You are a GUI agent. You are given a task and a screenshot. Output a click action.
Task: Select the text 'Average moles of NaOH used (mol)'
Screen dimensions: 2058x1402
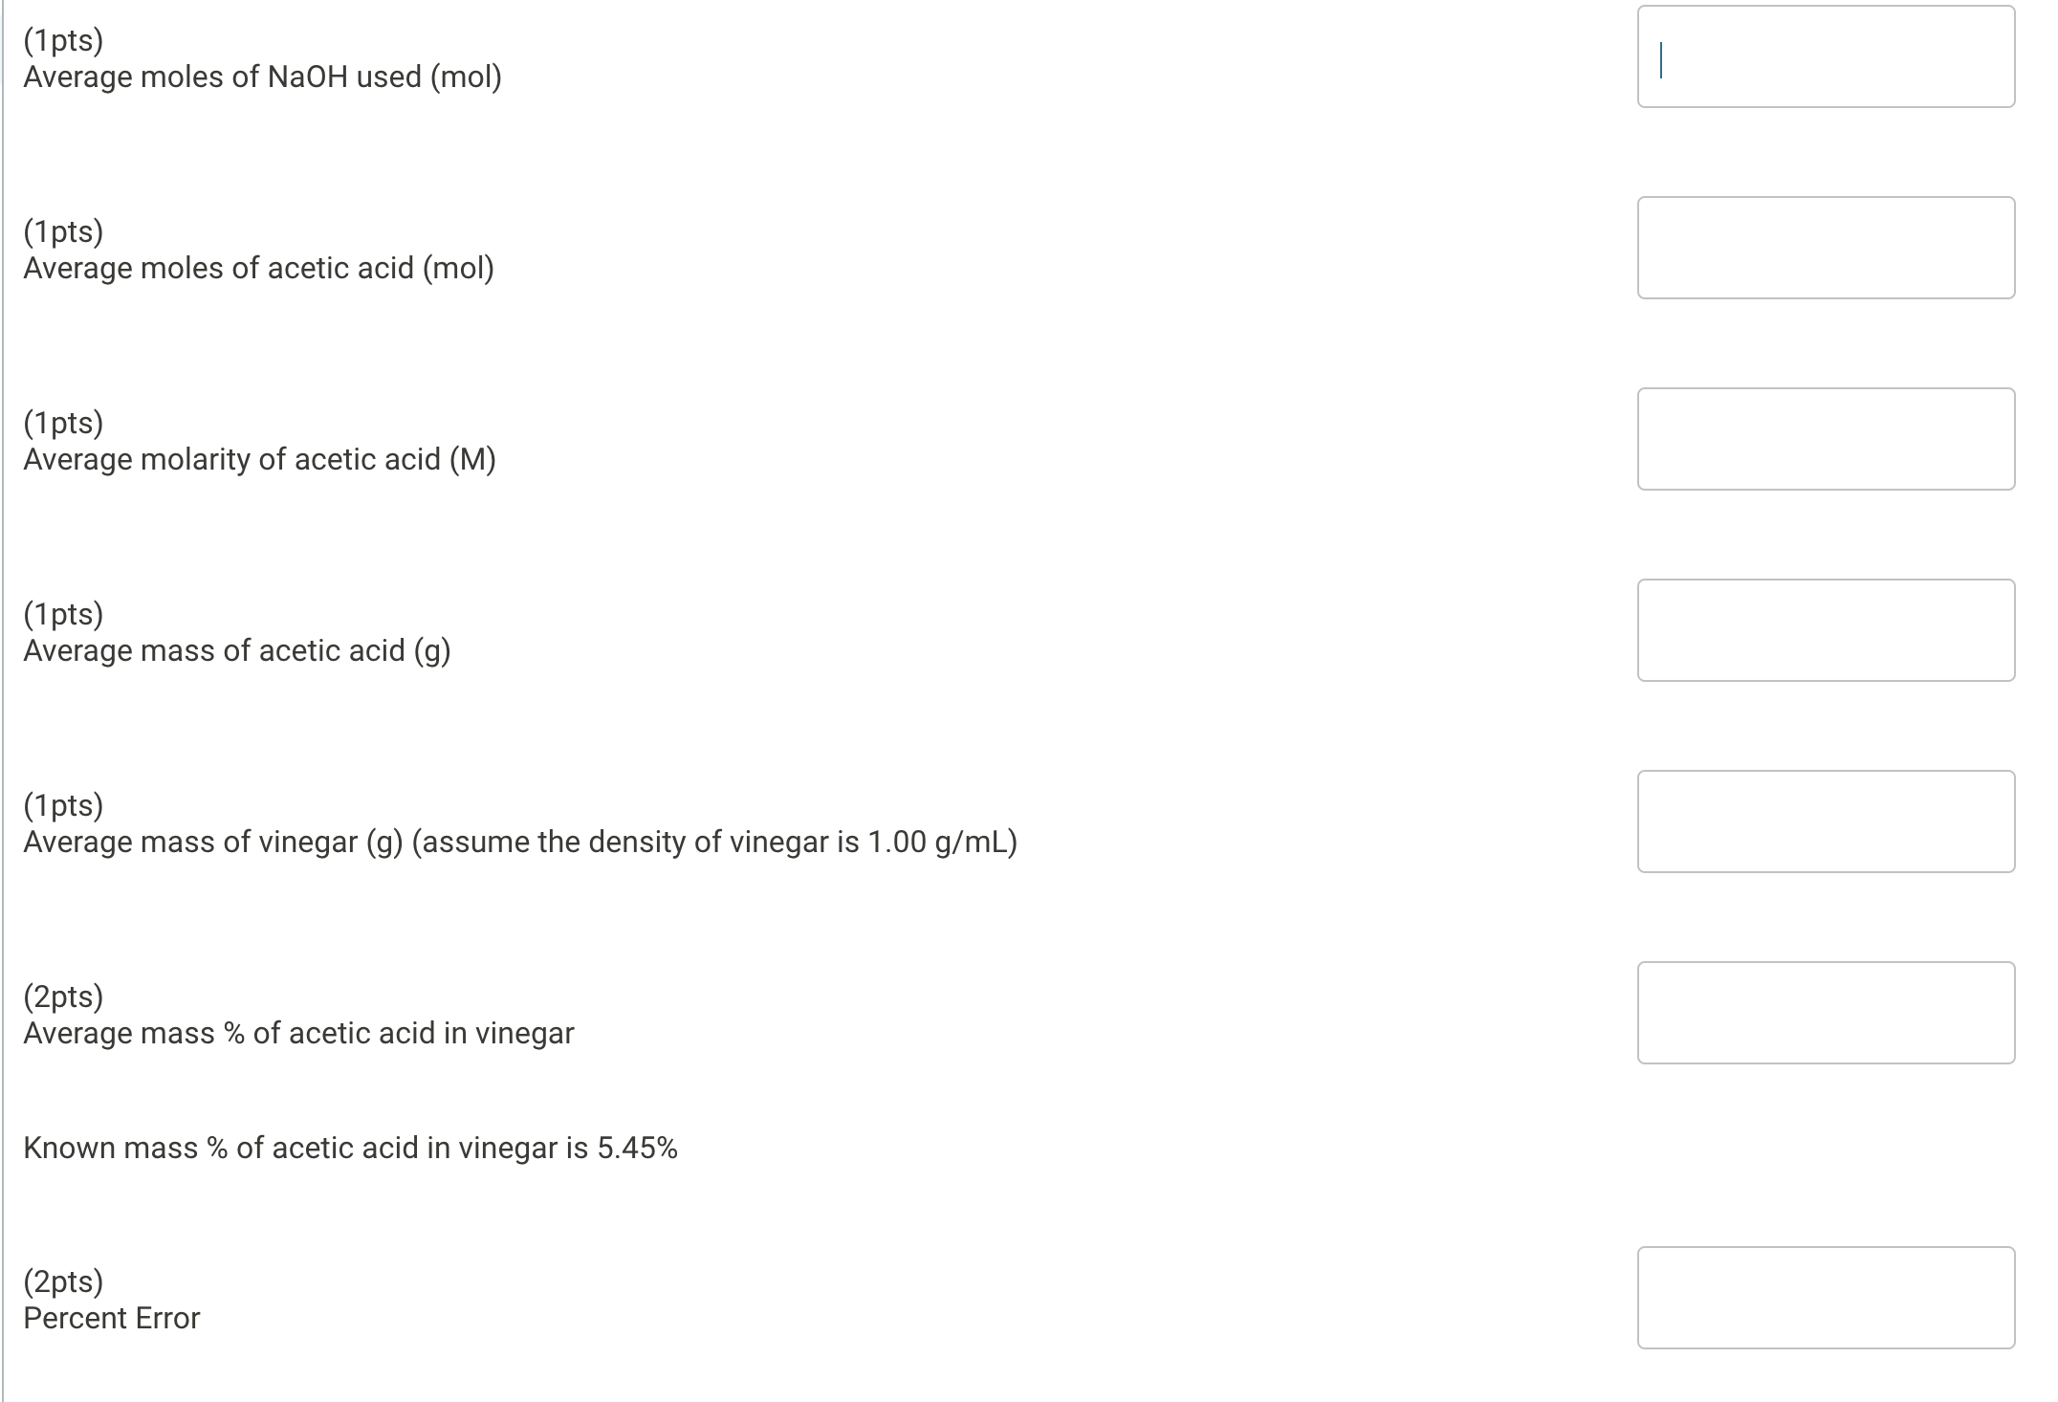[x=260, y=77]
